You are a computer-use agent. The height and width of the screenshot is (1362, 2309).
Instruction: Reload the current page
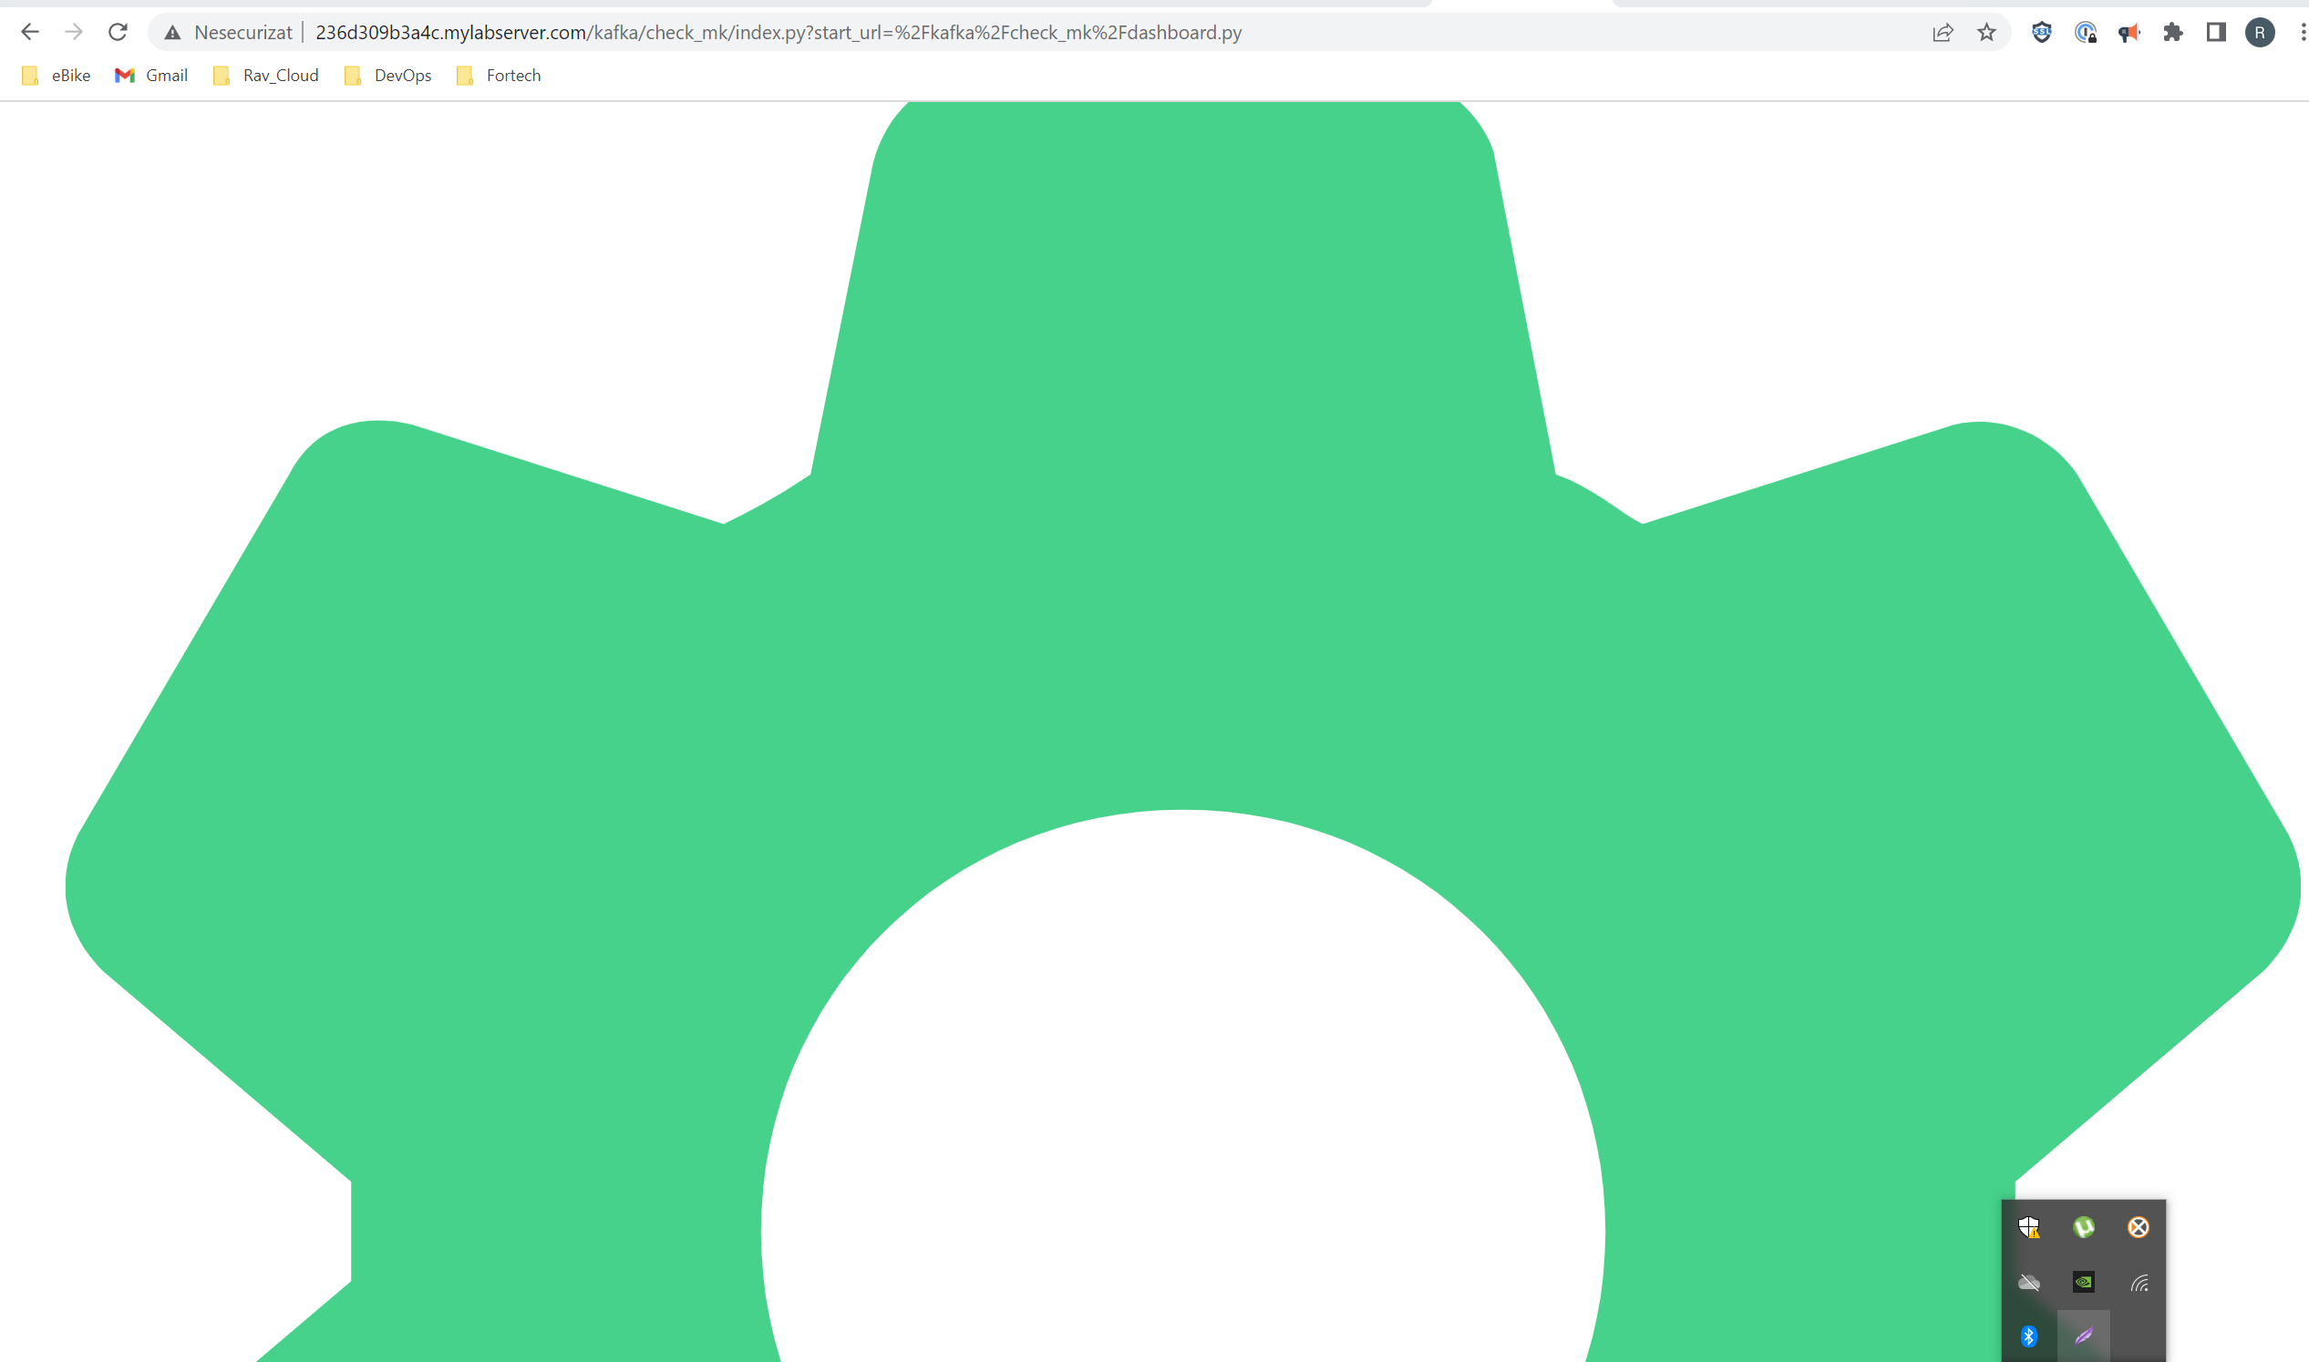[118, 33]
